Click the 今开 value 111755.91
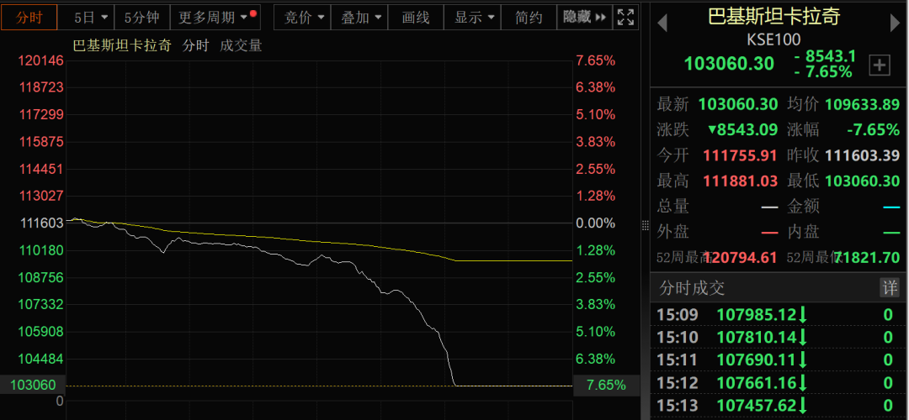Image resolution: width=909 pixels, height=420 pixels. pyautogui.click(x=741, y=155)
